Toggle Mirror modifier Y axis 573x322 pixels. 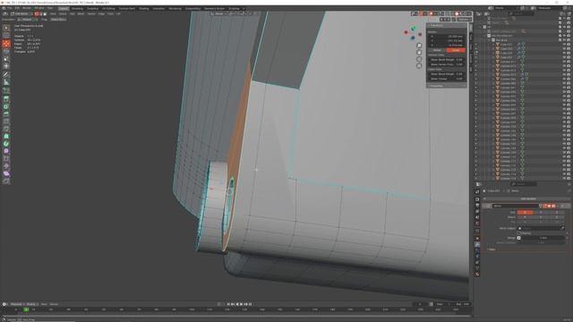click(x=541, y=212)
